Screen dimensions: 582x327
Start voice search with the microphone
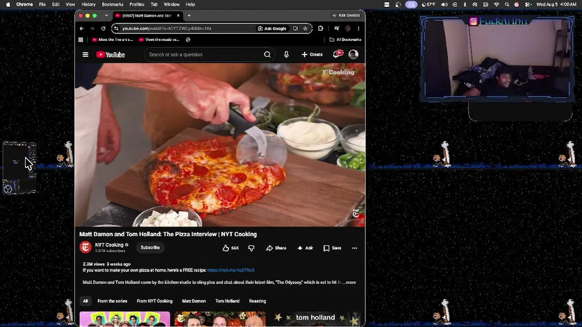[x=286, y=54]
